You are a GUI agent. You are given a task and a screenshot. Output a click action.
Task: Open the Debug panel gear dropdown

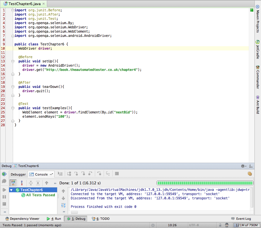pyautogui.click(x=243, y=166)
